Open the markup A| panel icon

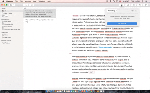click(140, 5)
